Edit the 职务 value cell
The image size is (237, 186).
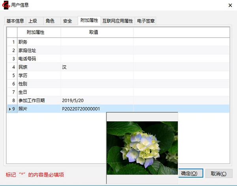[97, 42]
